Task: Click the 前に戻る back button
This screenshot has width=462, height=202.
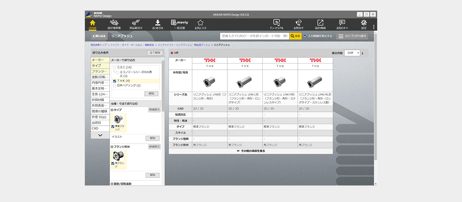Action: click(x=99, y=36)
